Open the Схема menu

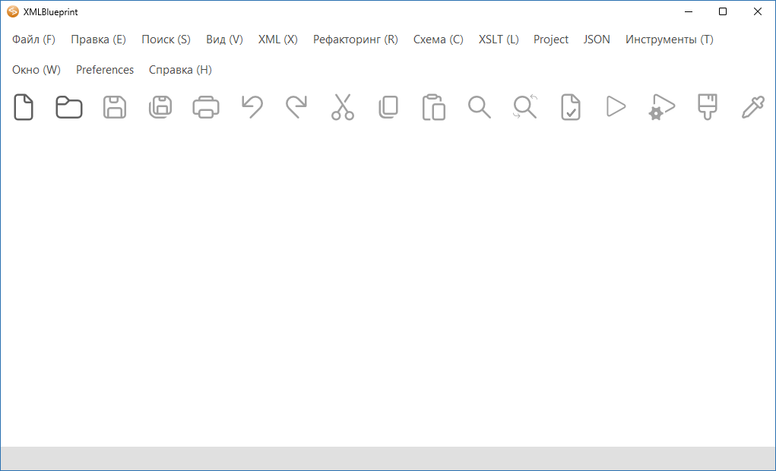tap(438, 39)
